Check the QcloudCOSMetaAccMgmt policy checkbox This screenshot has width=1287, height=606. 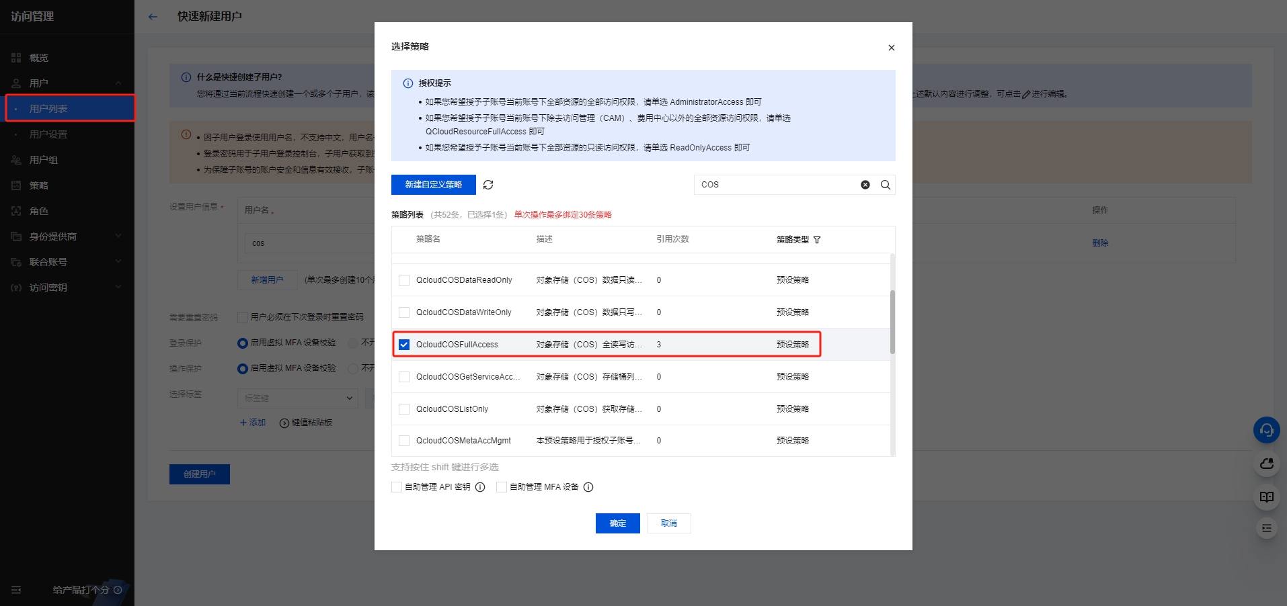[404, 441]
